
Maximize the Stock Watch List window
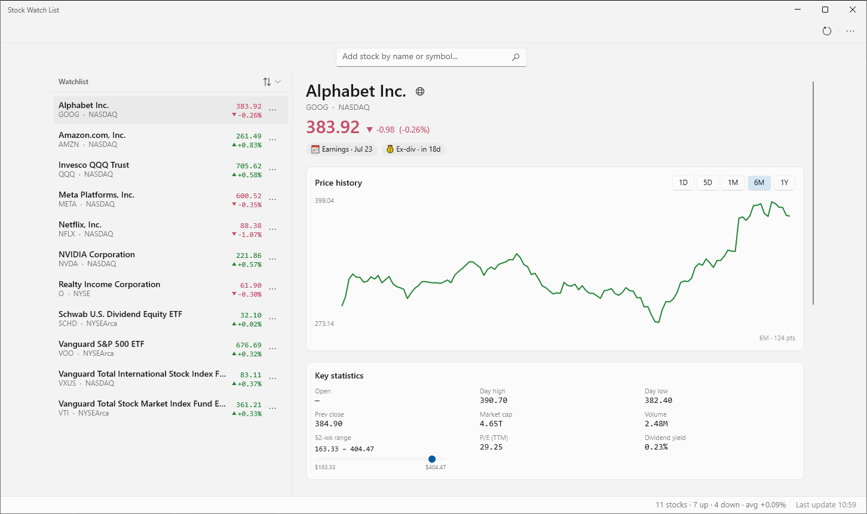point(825,10)
